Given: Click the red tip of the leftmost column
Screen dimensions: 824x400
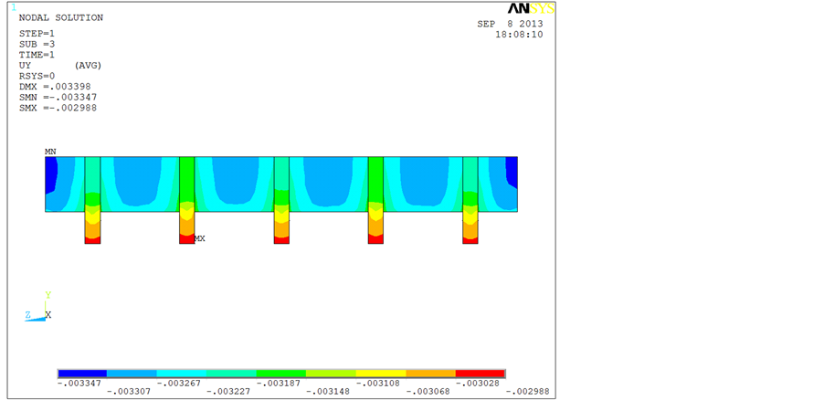Looking at the screenshot, I should 92,239.
